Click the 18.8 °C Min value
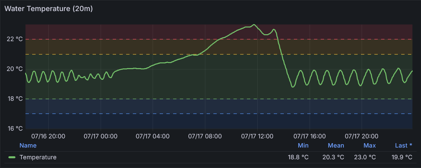 point(298,157)
